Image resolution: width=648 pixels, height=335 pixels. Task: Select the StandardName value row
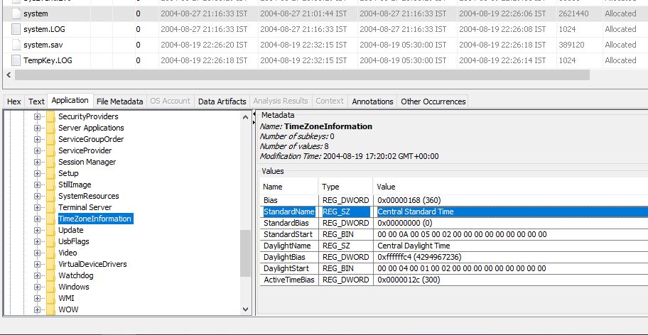454,212
